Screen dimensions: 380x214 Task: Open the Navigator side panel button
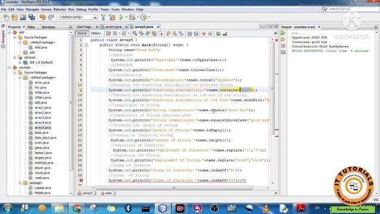coord(3,39)
